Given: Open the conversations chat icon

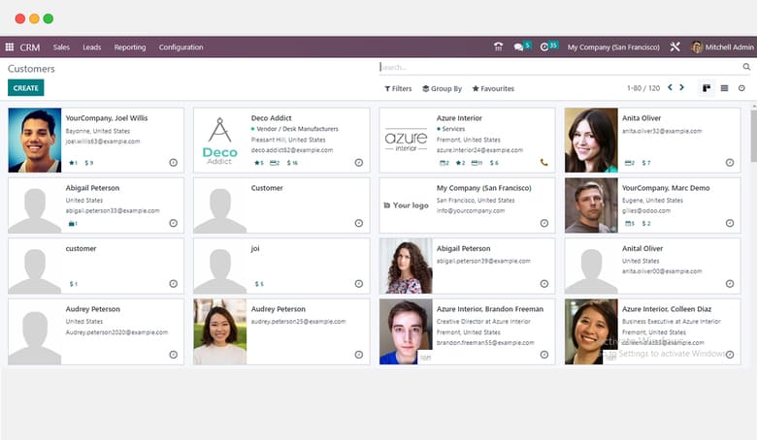Looking at the screenshot, I should pos(518,47).
